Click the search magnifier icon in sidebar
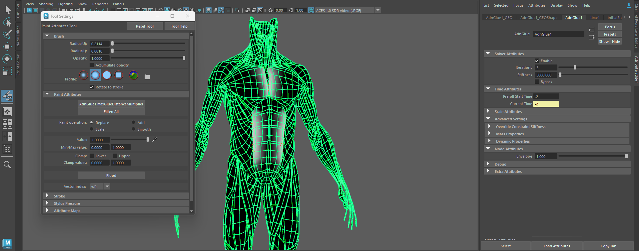This screenshot has height=251, width=639. pos(7,165)
